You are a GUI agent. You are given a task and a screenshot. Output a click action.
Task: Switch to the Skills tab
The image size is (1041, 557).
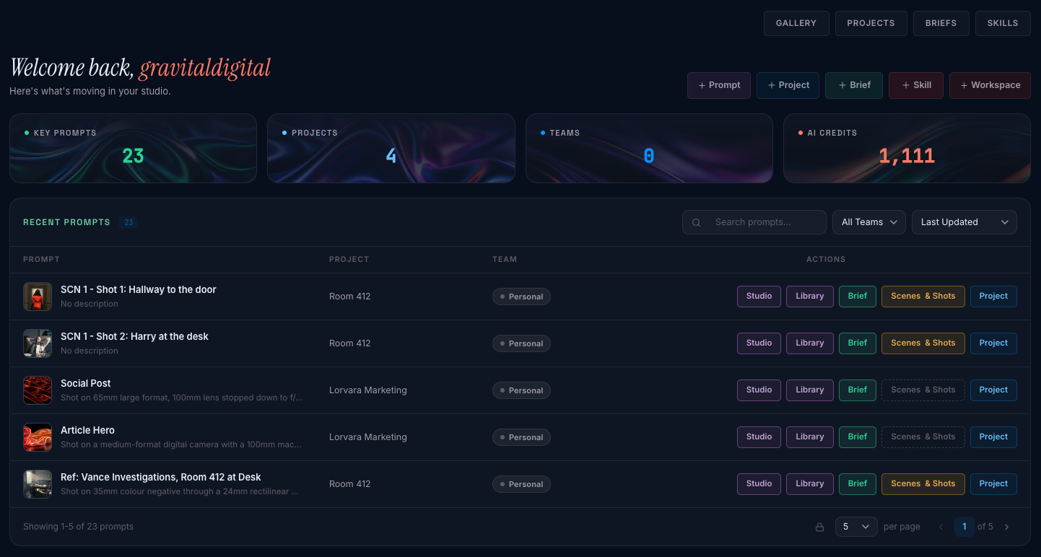pos(1003,23)
